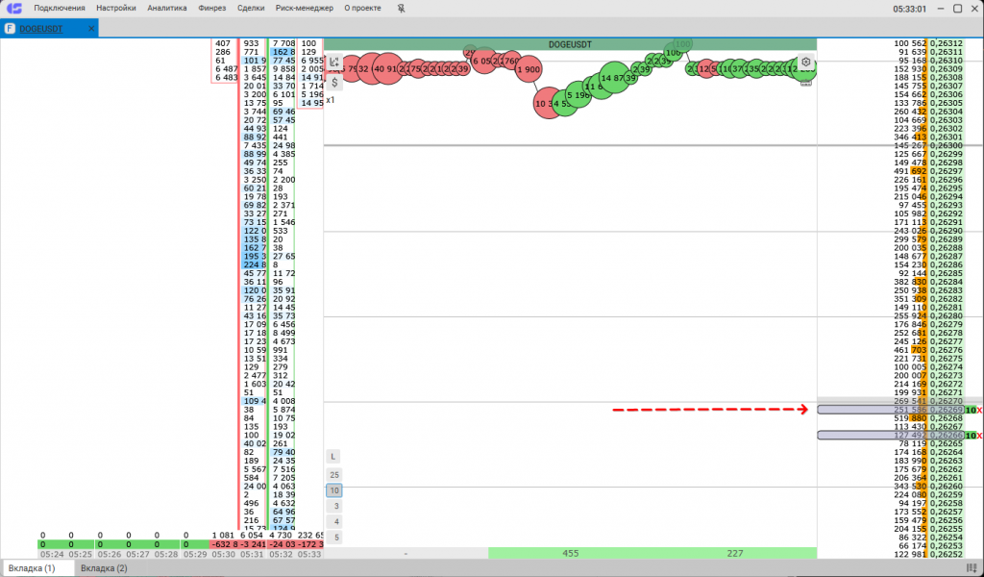Open the Настройки menu

coord(116,8)
